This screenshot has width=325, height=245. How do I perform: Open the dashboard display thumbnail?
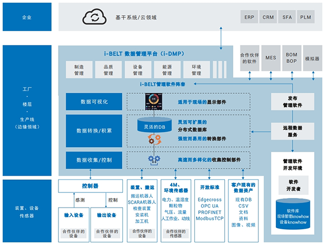click(x=153, y=101)
